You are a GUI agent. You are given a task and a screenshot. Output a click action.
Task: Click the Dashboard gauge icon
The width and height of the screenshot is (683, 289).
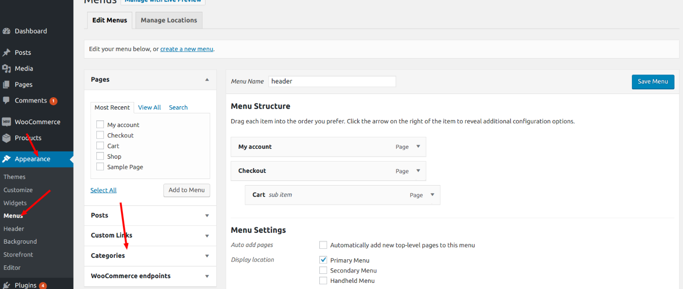pos(7,31)
